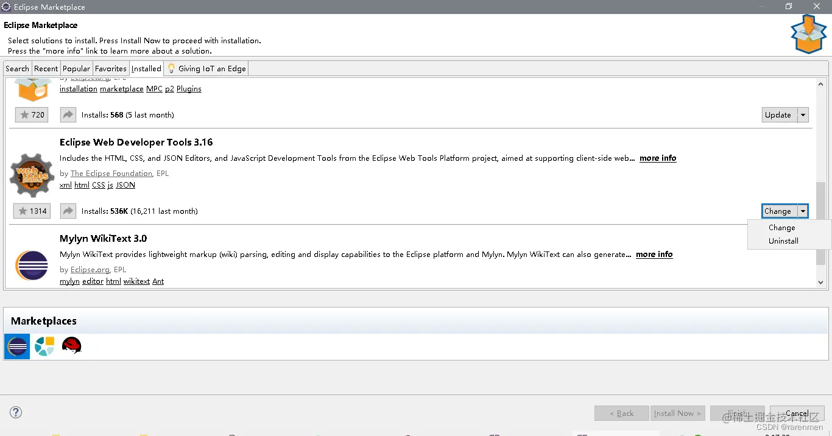Viewport: 832px width, 436px height.
Task: Open more info for Eclipse Web Developer Tools
Action: (658, 158)
